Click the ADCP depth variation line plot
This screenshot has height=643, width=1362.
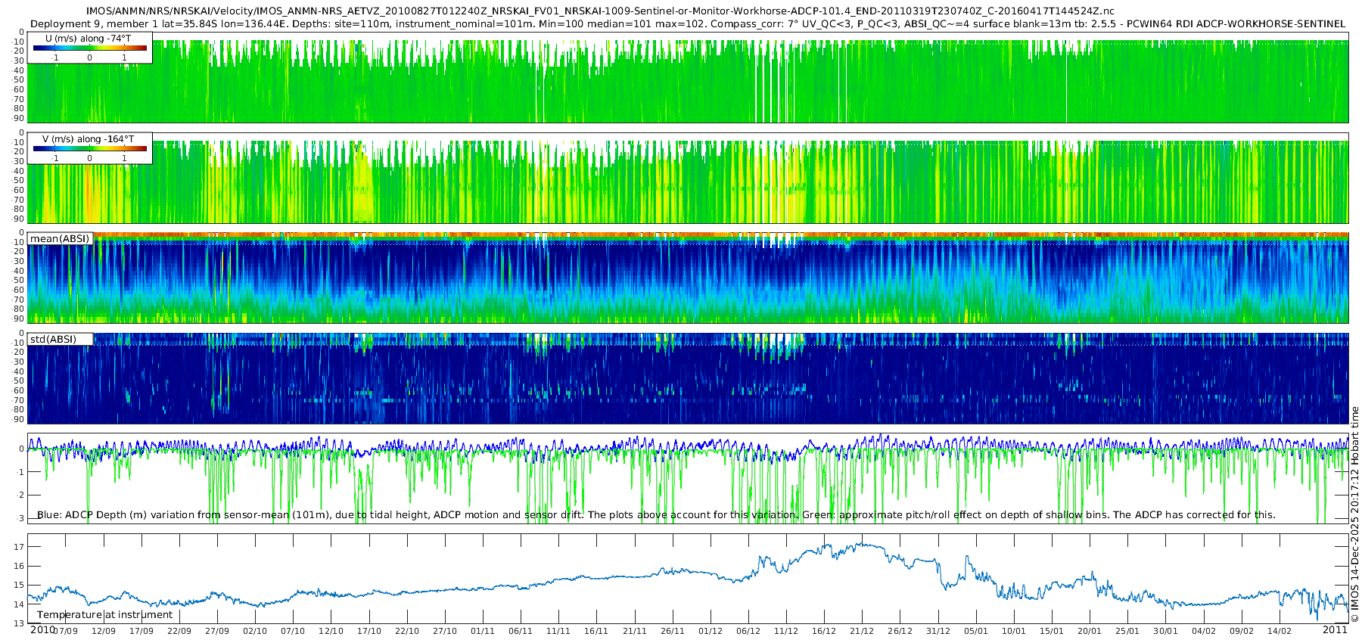[x=688, y=478]
